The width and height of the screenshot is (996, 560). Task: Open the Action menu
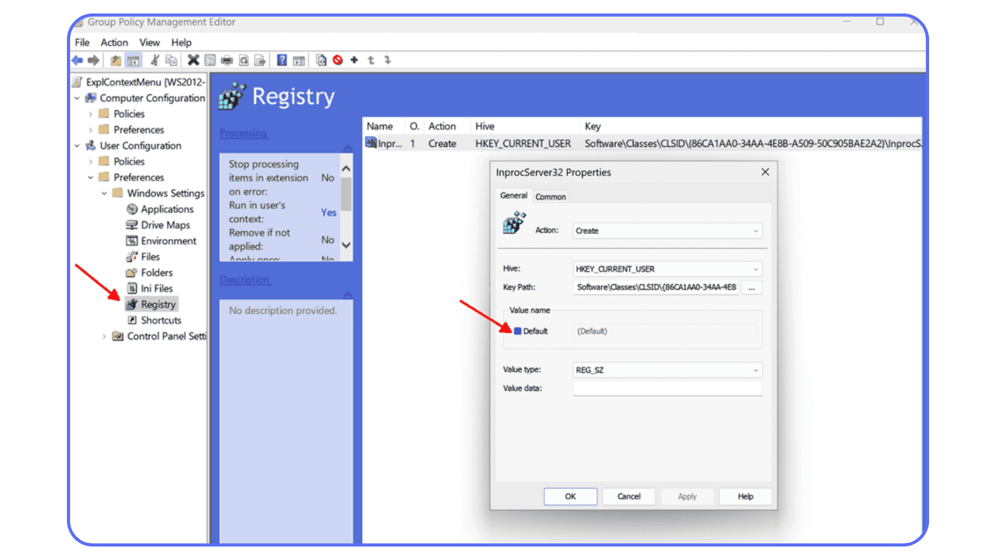click(114, 42)
